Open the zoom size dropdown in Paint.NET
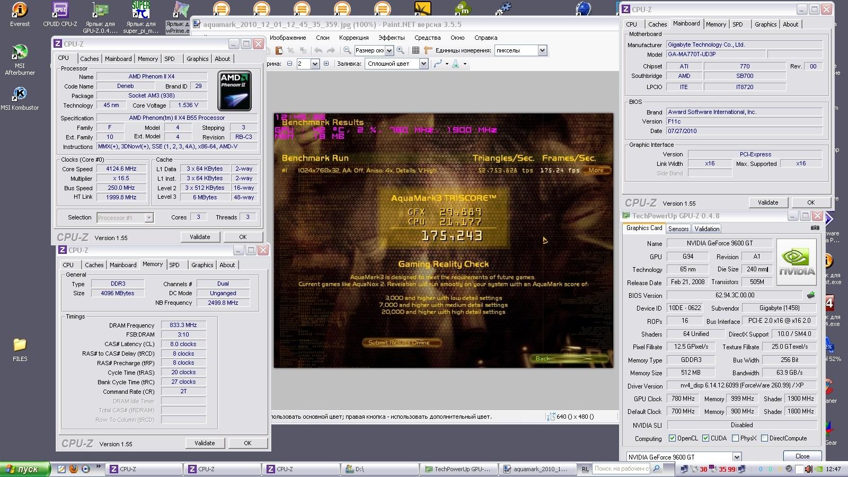The width and height of the screenshot is (848, 477). (x=389, y=50)
